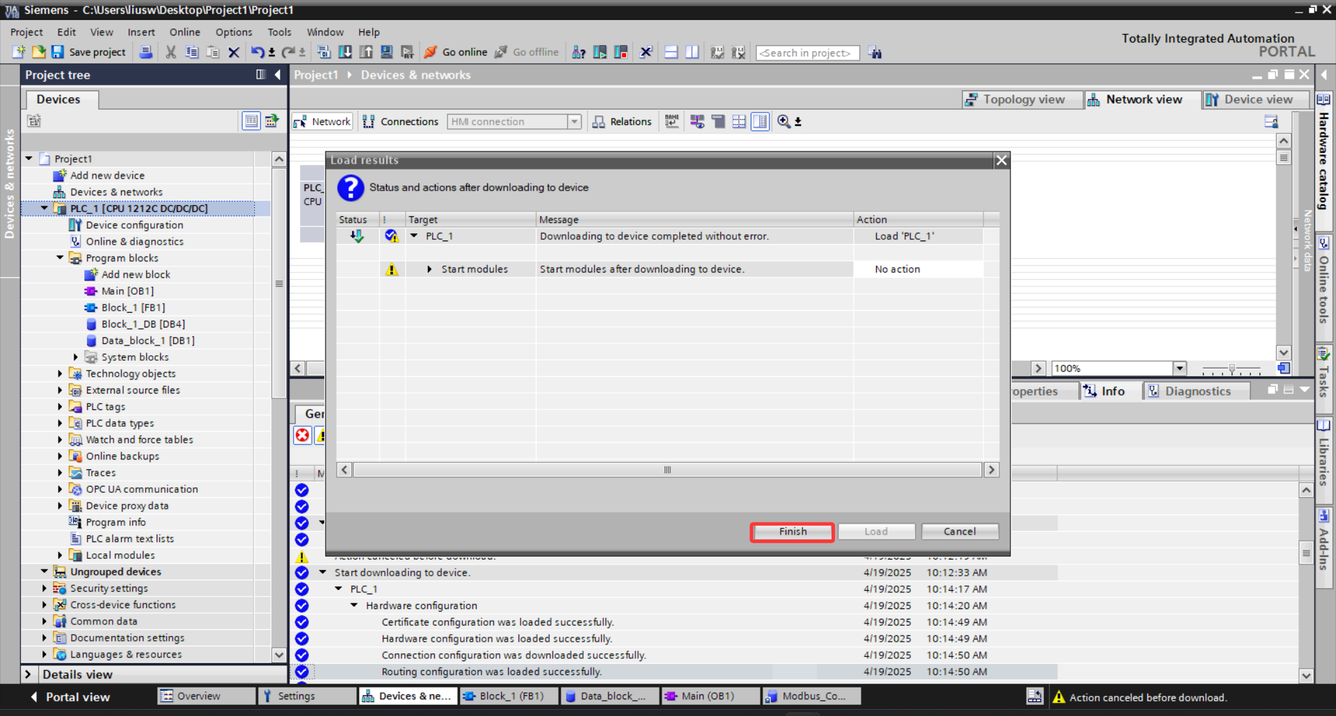Open the HMI connection dropdown
Viewport: 1336px width, 716px height.
point(574,122)
